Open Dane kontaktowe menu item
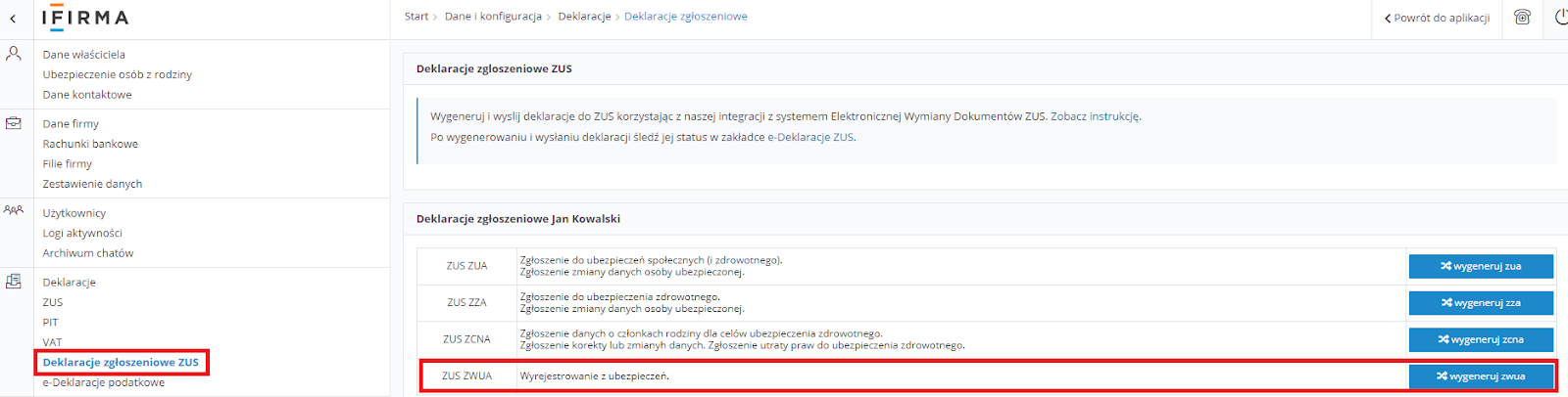 pyautogui.click(x=87, y=95)
